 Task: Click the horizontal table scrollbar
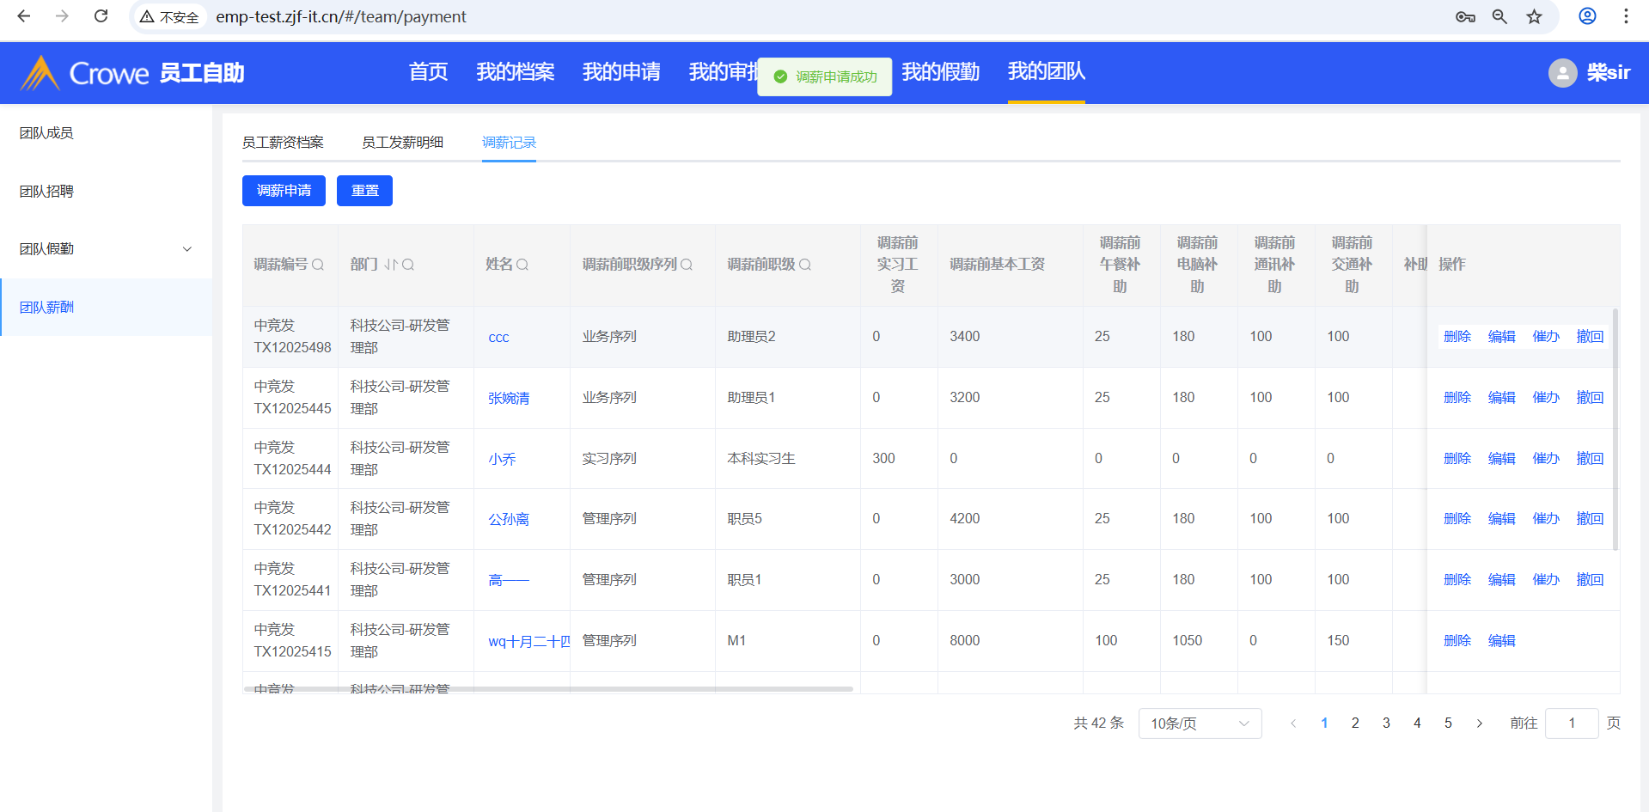548,689
